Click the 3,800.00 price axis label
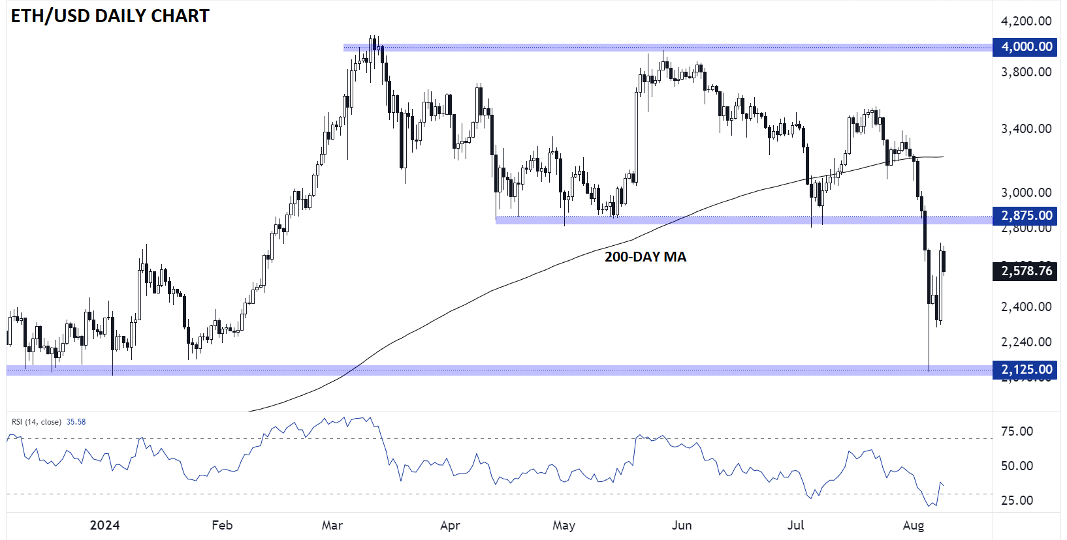The height and width of the screenshot is (540, 1067). 1026,72
